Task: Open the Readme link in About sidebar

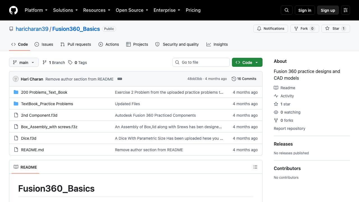Action: tap(284, 88)
